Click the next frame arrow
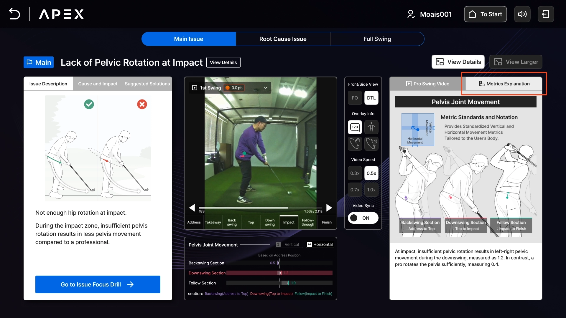566x318 pixels. pos(329,208)
